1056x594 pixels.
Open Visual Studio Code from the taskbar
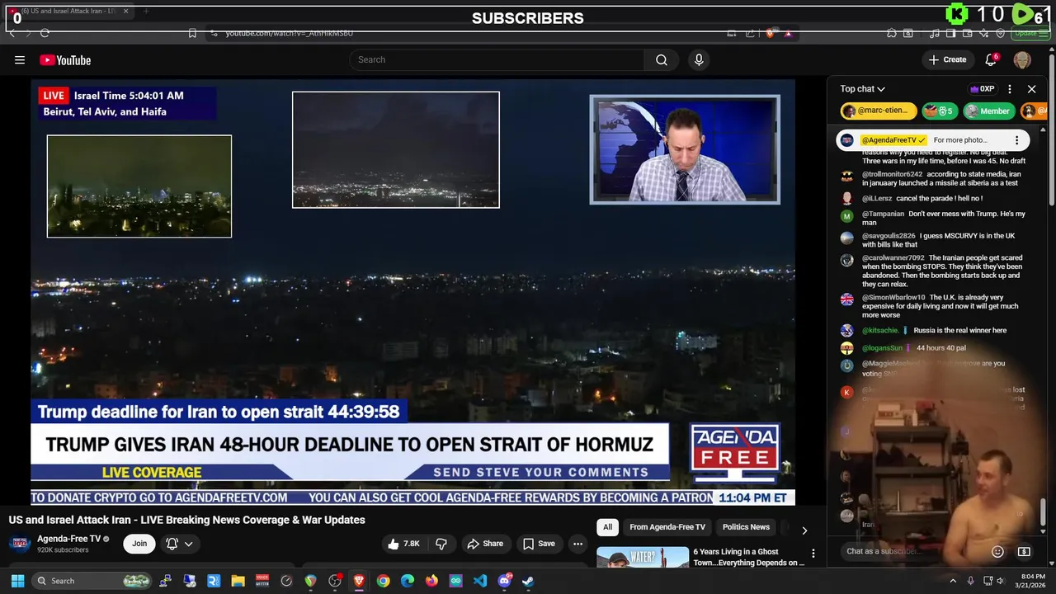(480, 581)
